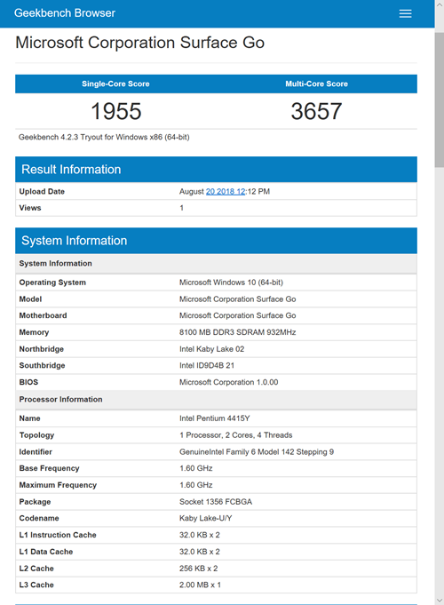The height and width of the screenshot is (605, 444).
Task: Select 'Microsoft Windows 10 (64-bit)' value
Action: (231, 283)
